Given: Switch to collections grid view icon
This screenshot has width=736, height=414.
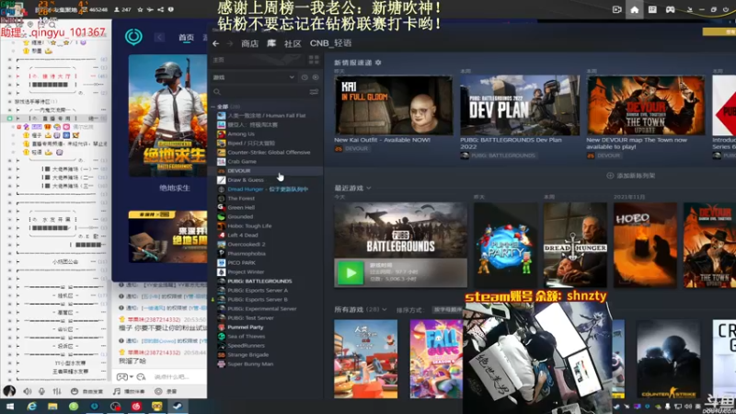Looking at the screenshot, I should 314,60.
